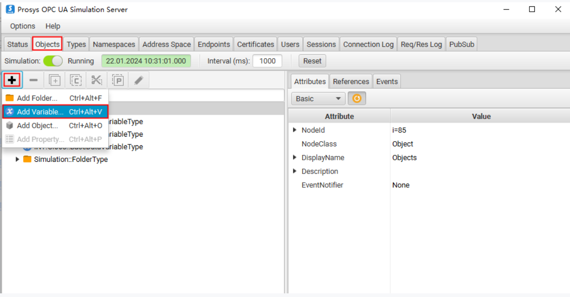570x297 pixels.
Task: Expand the Simulation::FolderType tree node
Action: 18,159
